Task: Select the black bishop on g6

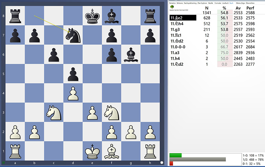Action: pos(131,55)
